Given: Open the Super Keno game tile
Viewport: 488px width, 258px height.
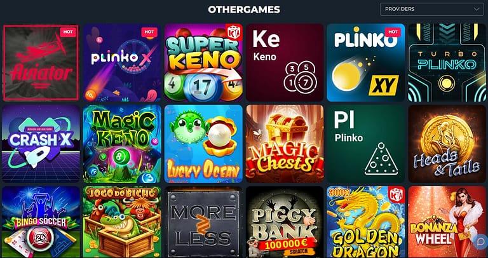Looking at the screenshot, I should [x=203, y=62].
